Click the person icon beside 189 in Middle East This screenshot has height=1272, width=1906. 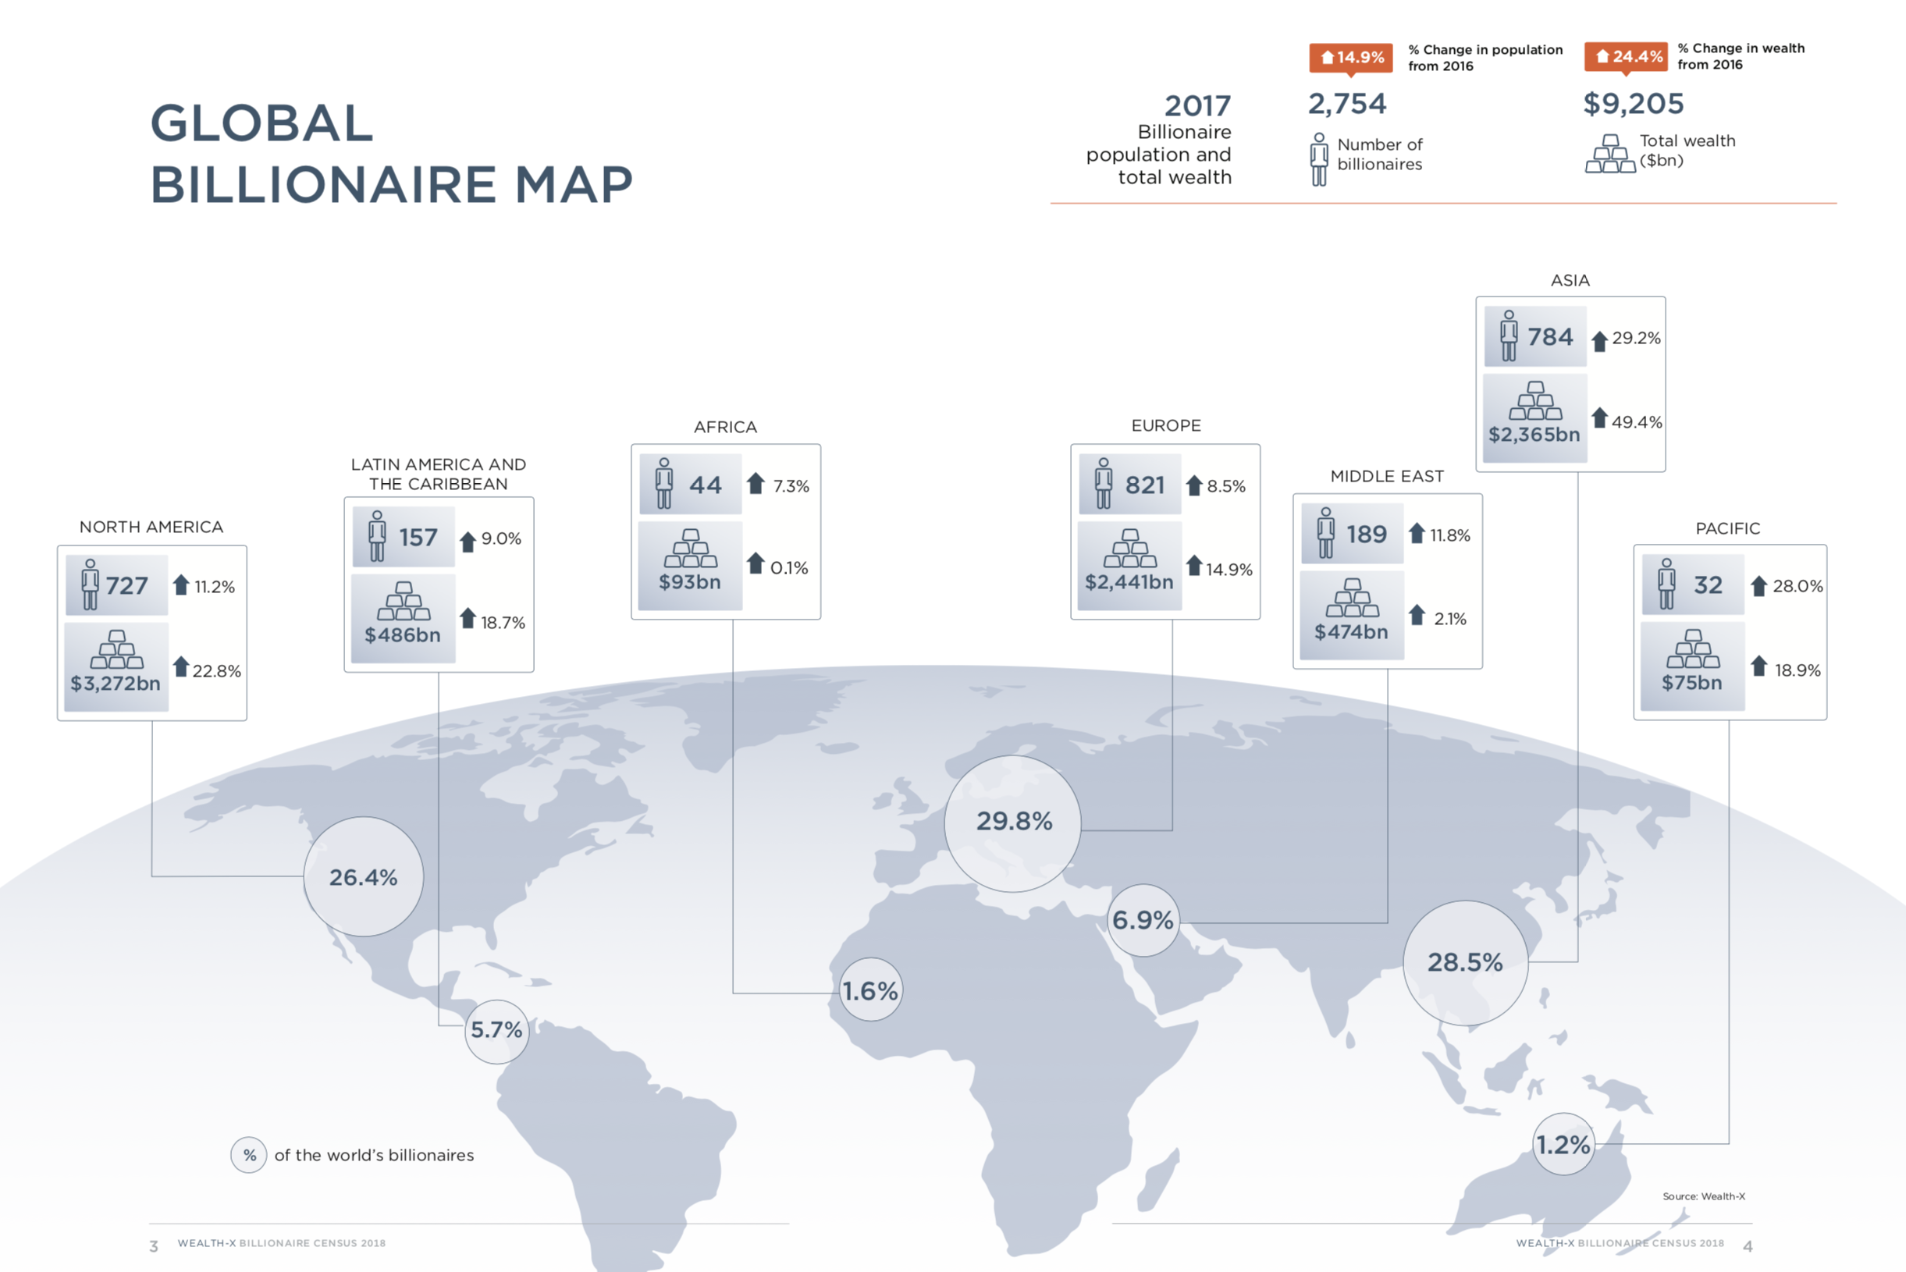pos(1325,533)
